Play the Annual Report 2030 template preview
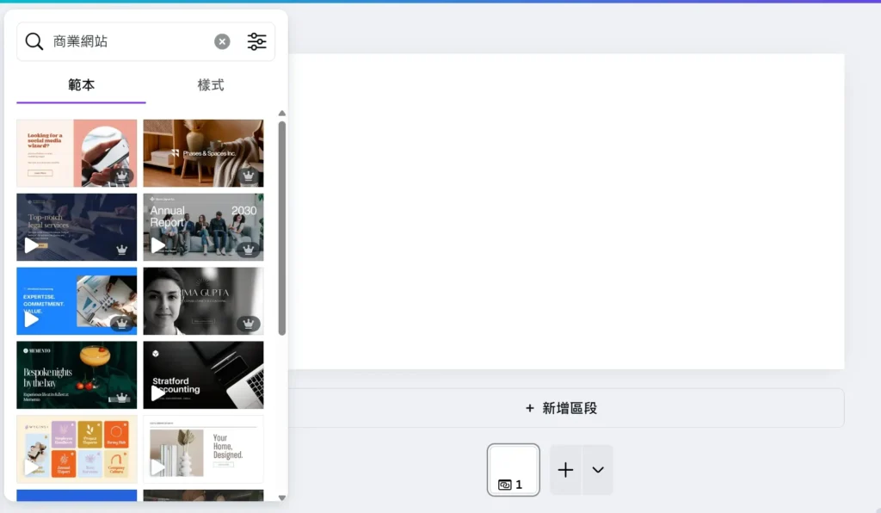881x513 pixels. pyautogui.click(x=158, y=246)
